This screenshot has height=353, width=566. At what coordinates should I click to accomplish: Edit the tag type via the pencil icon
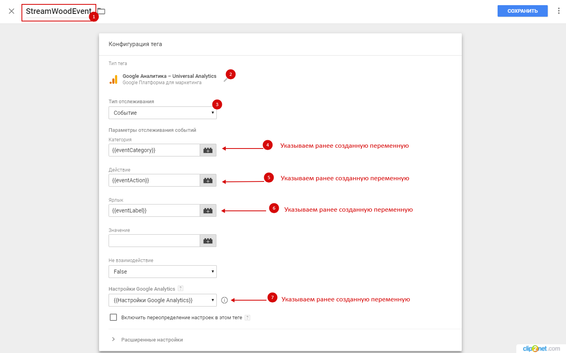pyautogui.click(x=226, y=79)
